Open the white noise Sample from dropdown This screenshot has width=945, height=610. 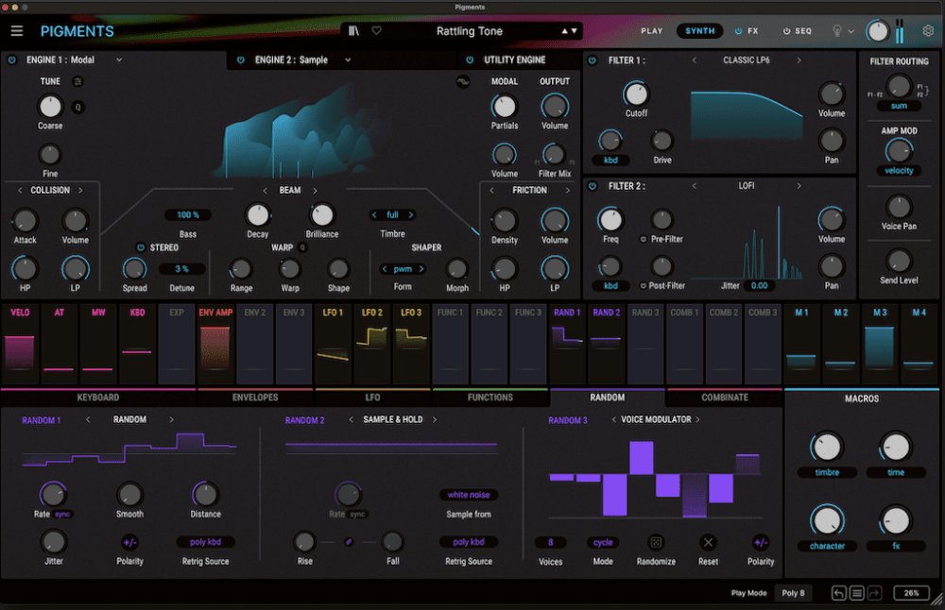point(469,495)
